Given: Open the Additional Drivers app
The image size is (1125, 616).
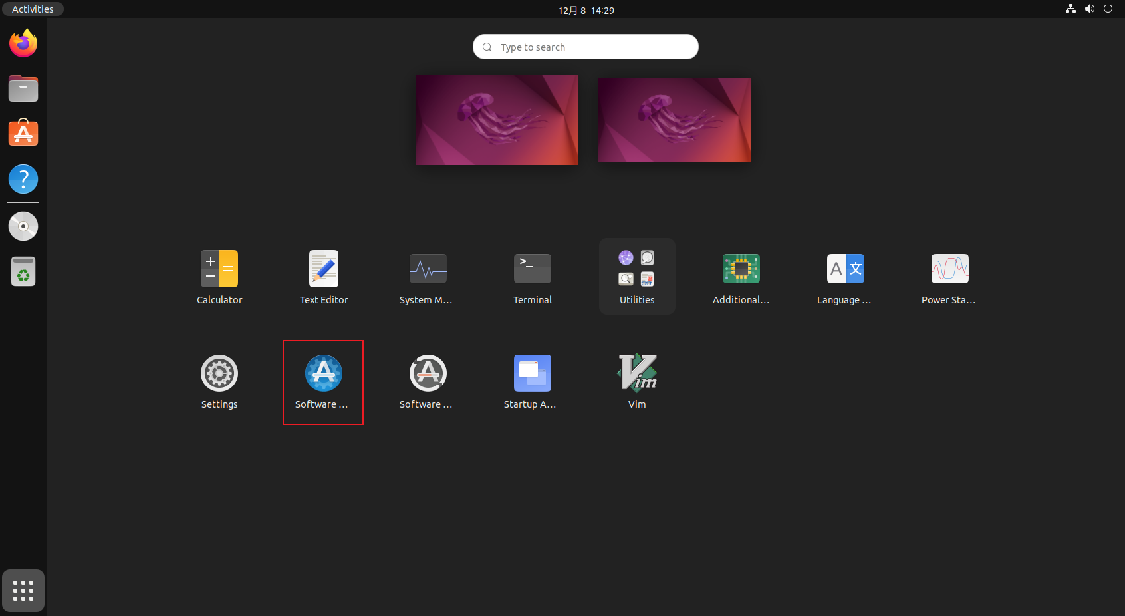Looking at the screenshot, I should (741, 277).
